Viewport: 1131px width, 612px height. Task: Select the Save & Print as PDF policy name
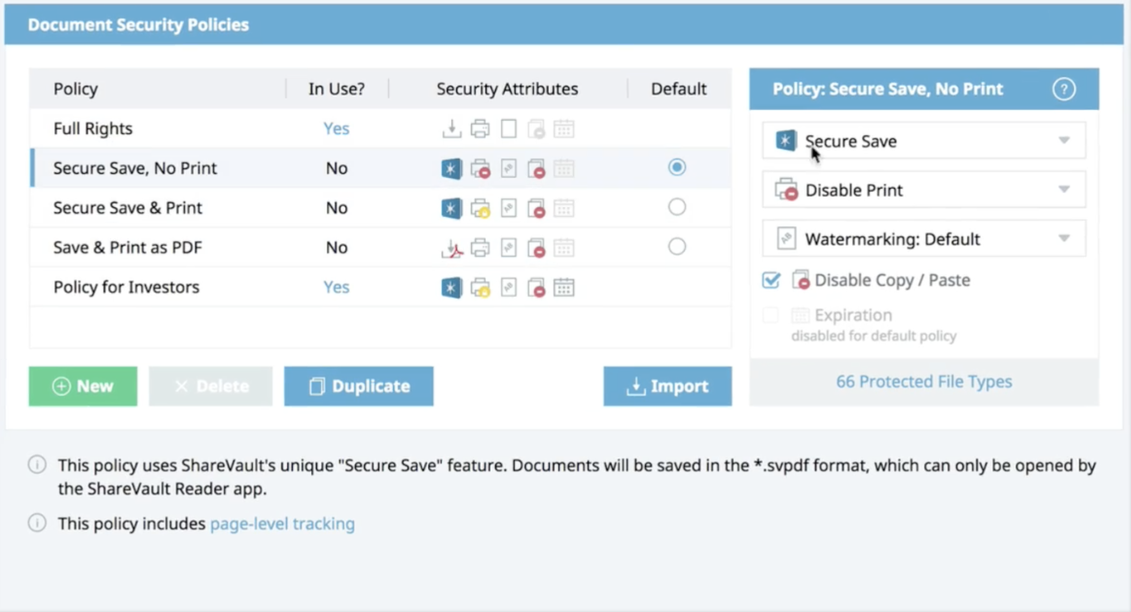pyautogui.click(x=128, y=248)
